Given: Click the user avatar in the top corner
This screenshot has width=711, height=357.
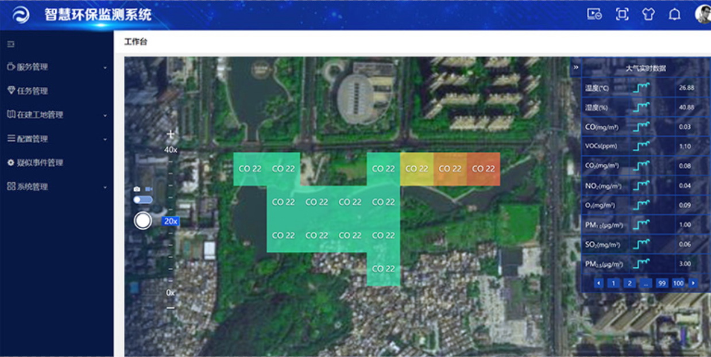Looking at the screenshot, I should coord(704,15).
